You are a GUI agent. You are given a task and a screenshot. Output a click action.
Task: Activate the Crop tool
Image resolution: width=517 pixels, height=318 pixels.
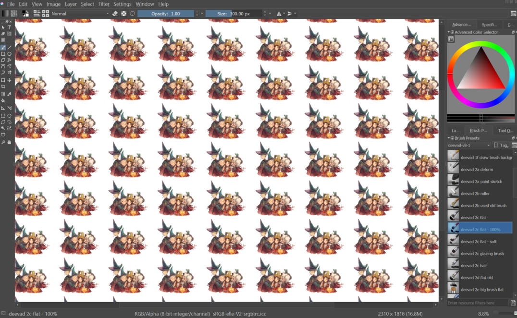point(3,86)
